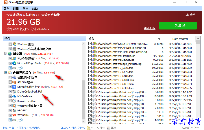Check the Remote Desktop checkbox
This screenshot has width=204, height=130.
(10, 101)
